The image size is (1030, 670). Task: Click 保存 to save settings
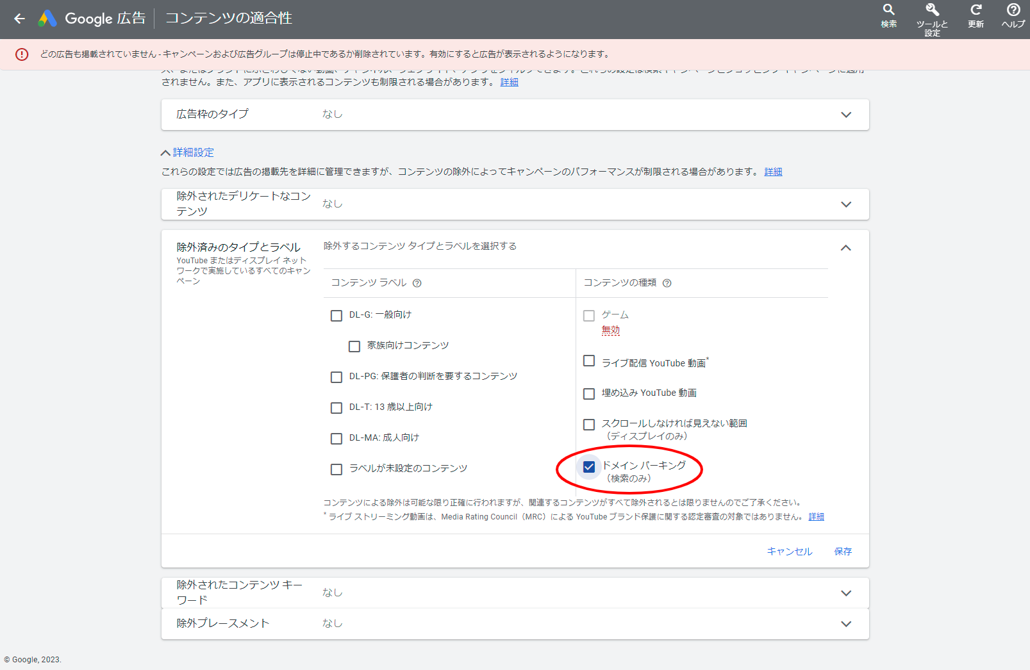click(x=843, y=551)
